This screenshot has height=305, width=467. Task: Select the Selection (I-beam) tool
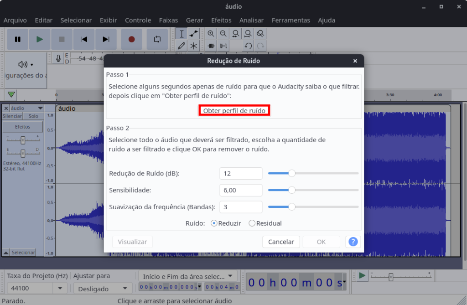[x=182, y=34]
